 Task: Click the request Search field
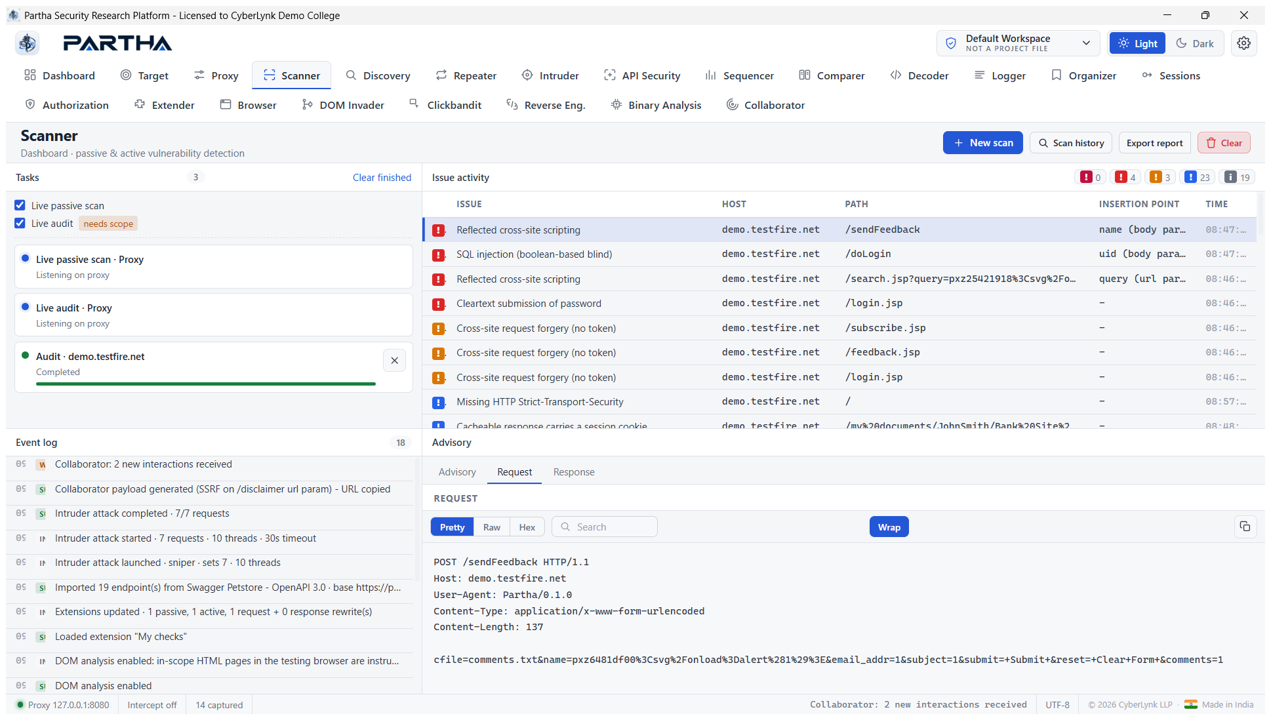[x=605, y=527]
